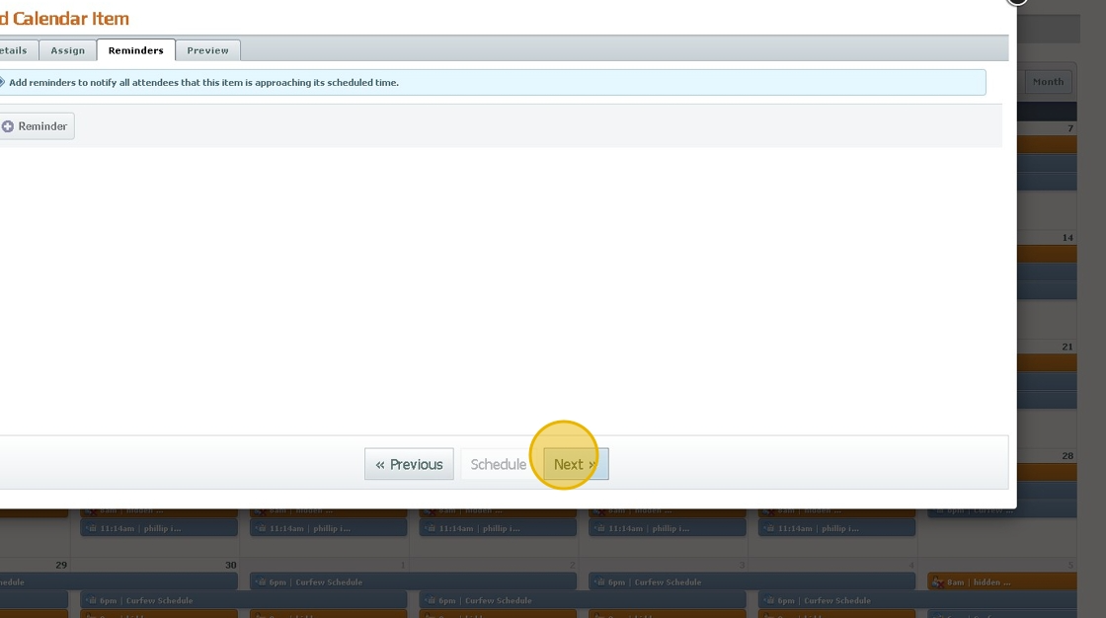Select day 14 in the background calendar
1106x618 pixels.
click(x=1067, y=238)
